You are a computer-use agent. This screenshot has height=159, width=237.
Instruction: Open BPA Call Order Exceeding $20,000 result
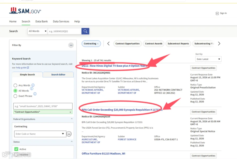click(122, 110)
